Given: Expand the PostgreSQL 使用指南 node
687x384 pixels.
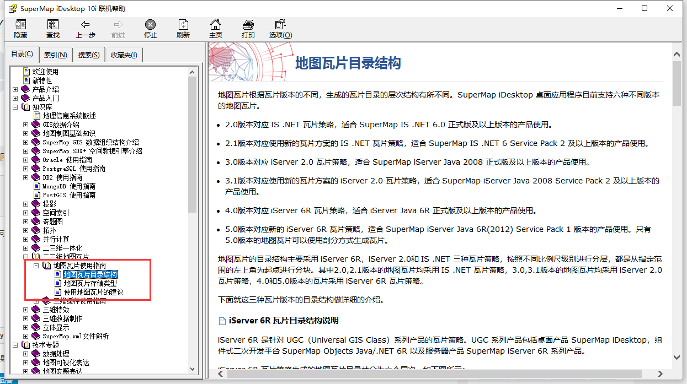Looking at the screenshot, I should pyautogui.click(x=26, y=169).
